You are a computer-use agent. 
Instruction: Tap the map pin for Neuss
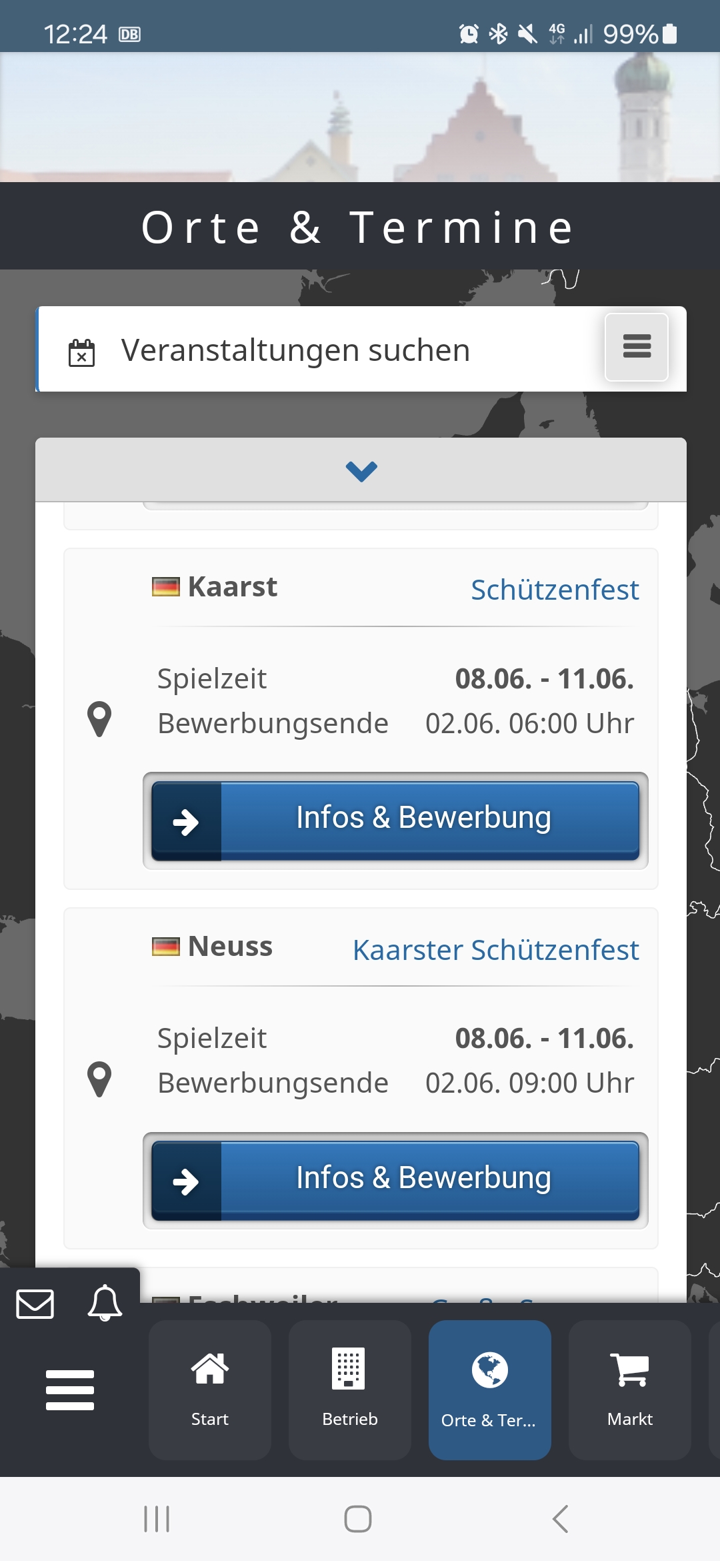pos(99,1079)
